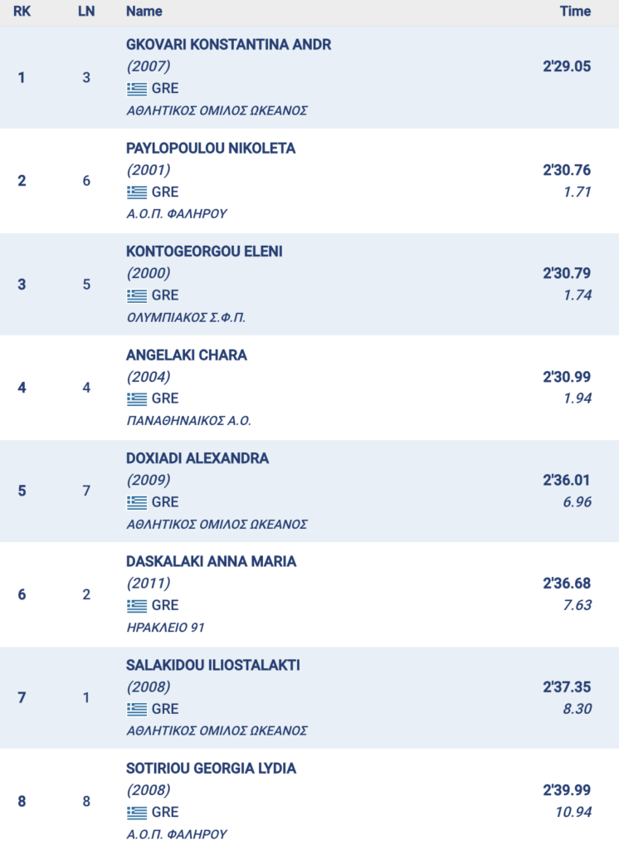Open swimmer PAYLOPOULOU NIKOLETA profile
Screen dimensions: 619x850
click(x=211, y=149)
